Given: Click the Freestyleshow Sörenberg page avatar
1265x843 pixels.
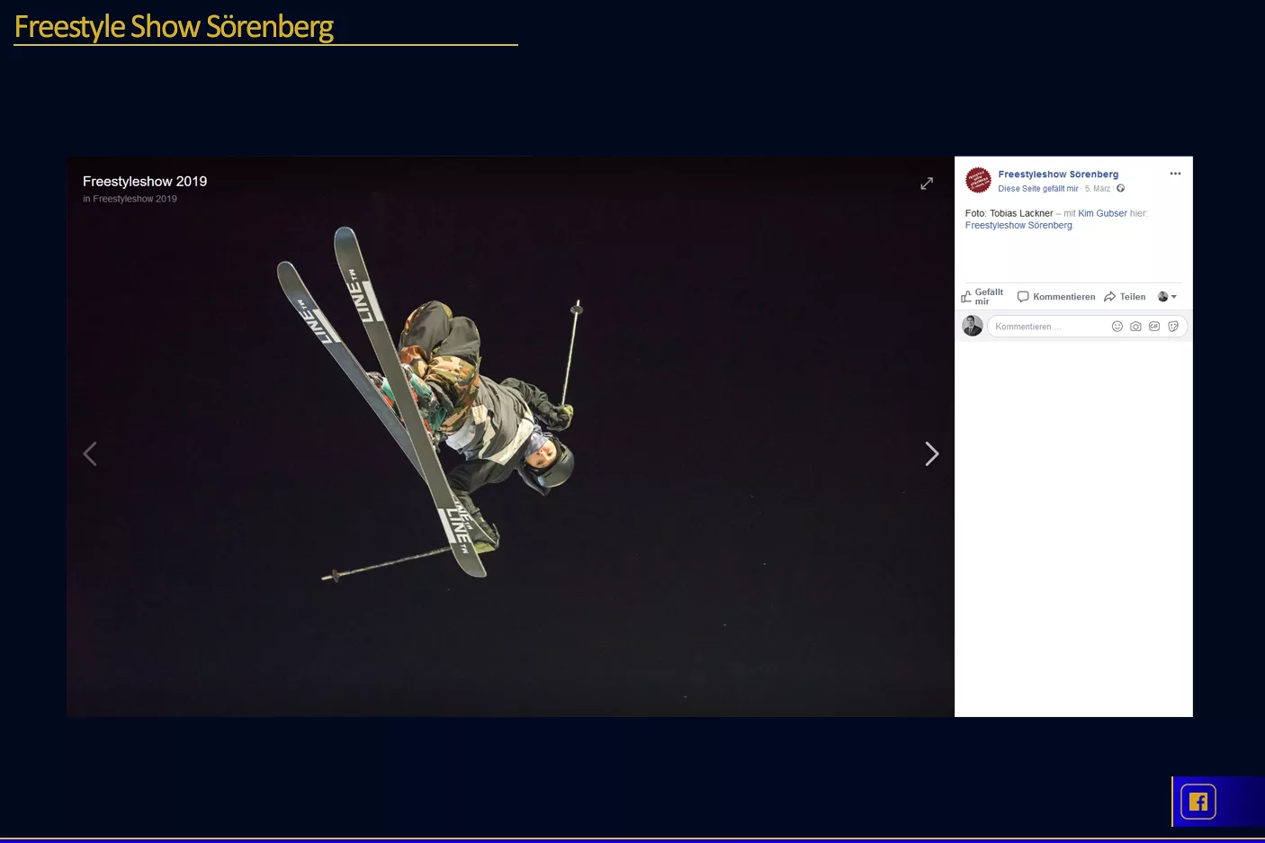Looking at the screenshot, I should [978, 180].
